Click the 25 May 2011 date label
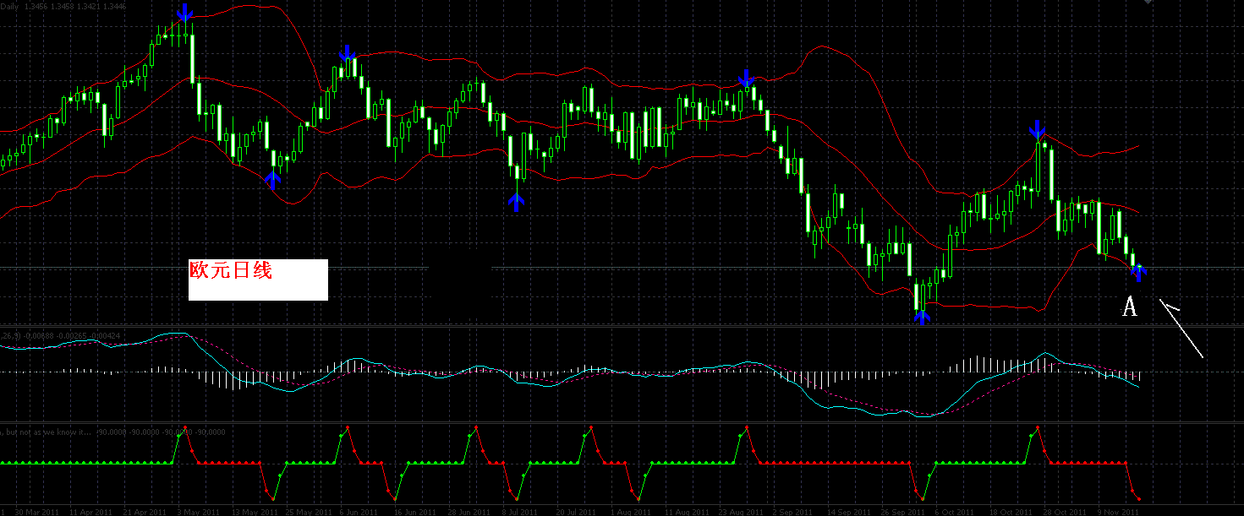The image size is (1244, 516). (x=308, y=512)
